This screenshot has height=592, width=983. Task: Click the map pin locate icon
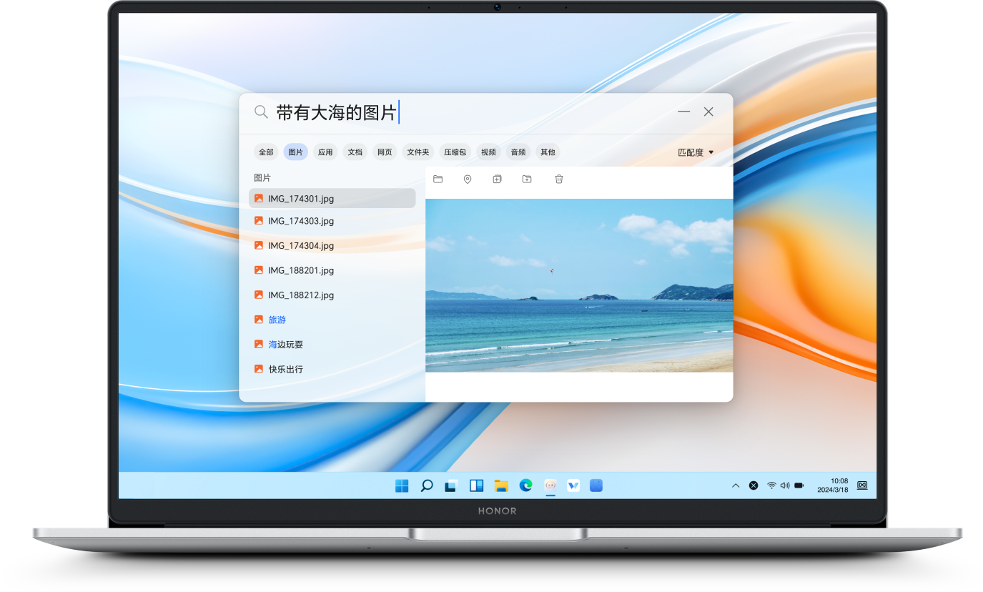(468, 179)
